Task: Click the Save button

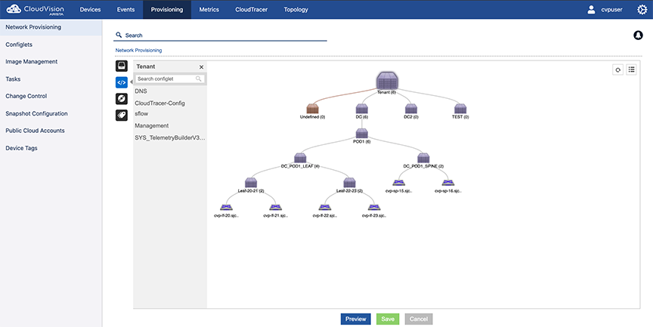Action: pyautogui.click(x=388, y=319)
